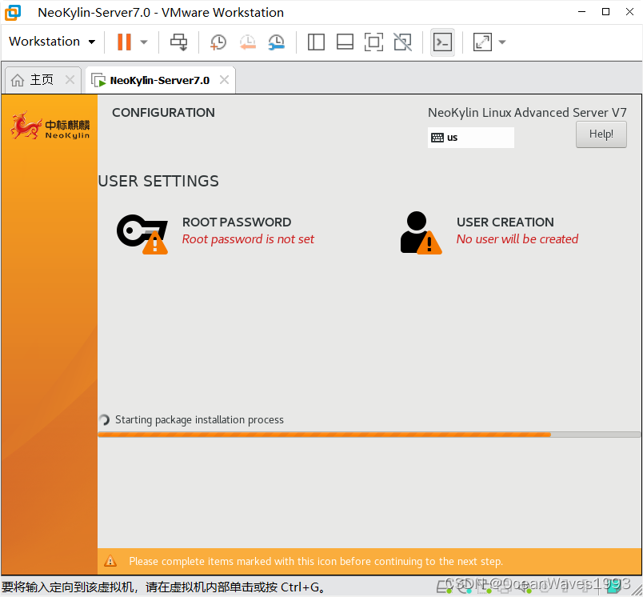Click 'Starting package installation process' status text

(x=199, y=420)
